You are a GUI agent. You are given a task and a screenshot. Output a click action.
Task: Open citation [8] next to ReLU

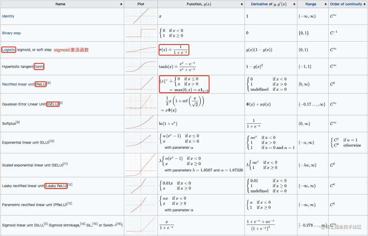(x=49, y=83)
